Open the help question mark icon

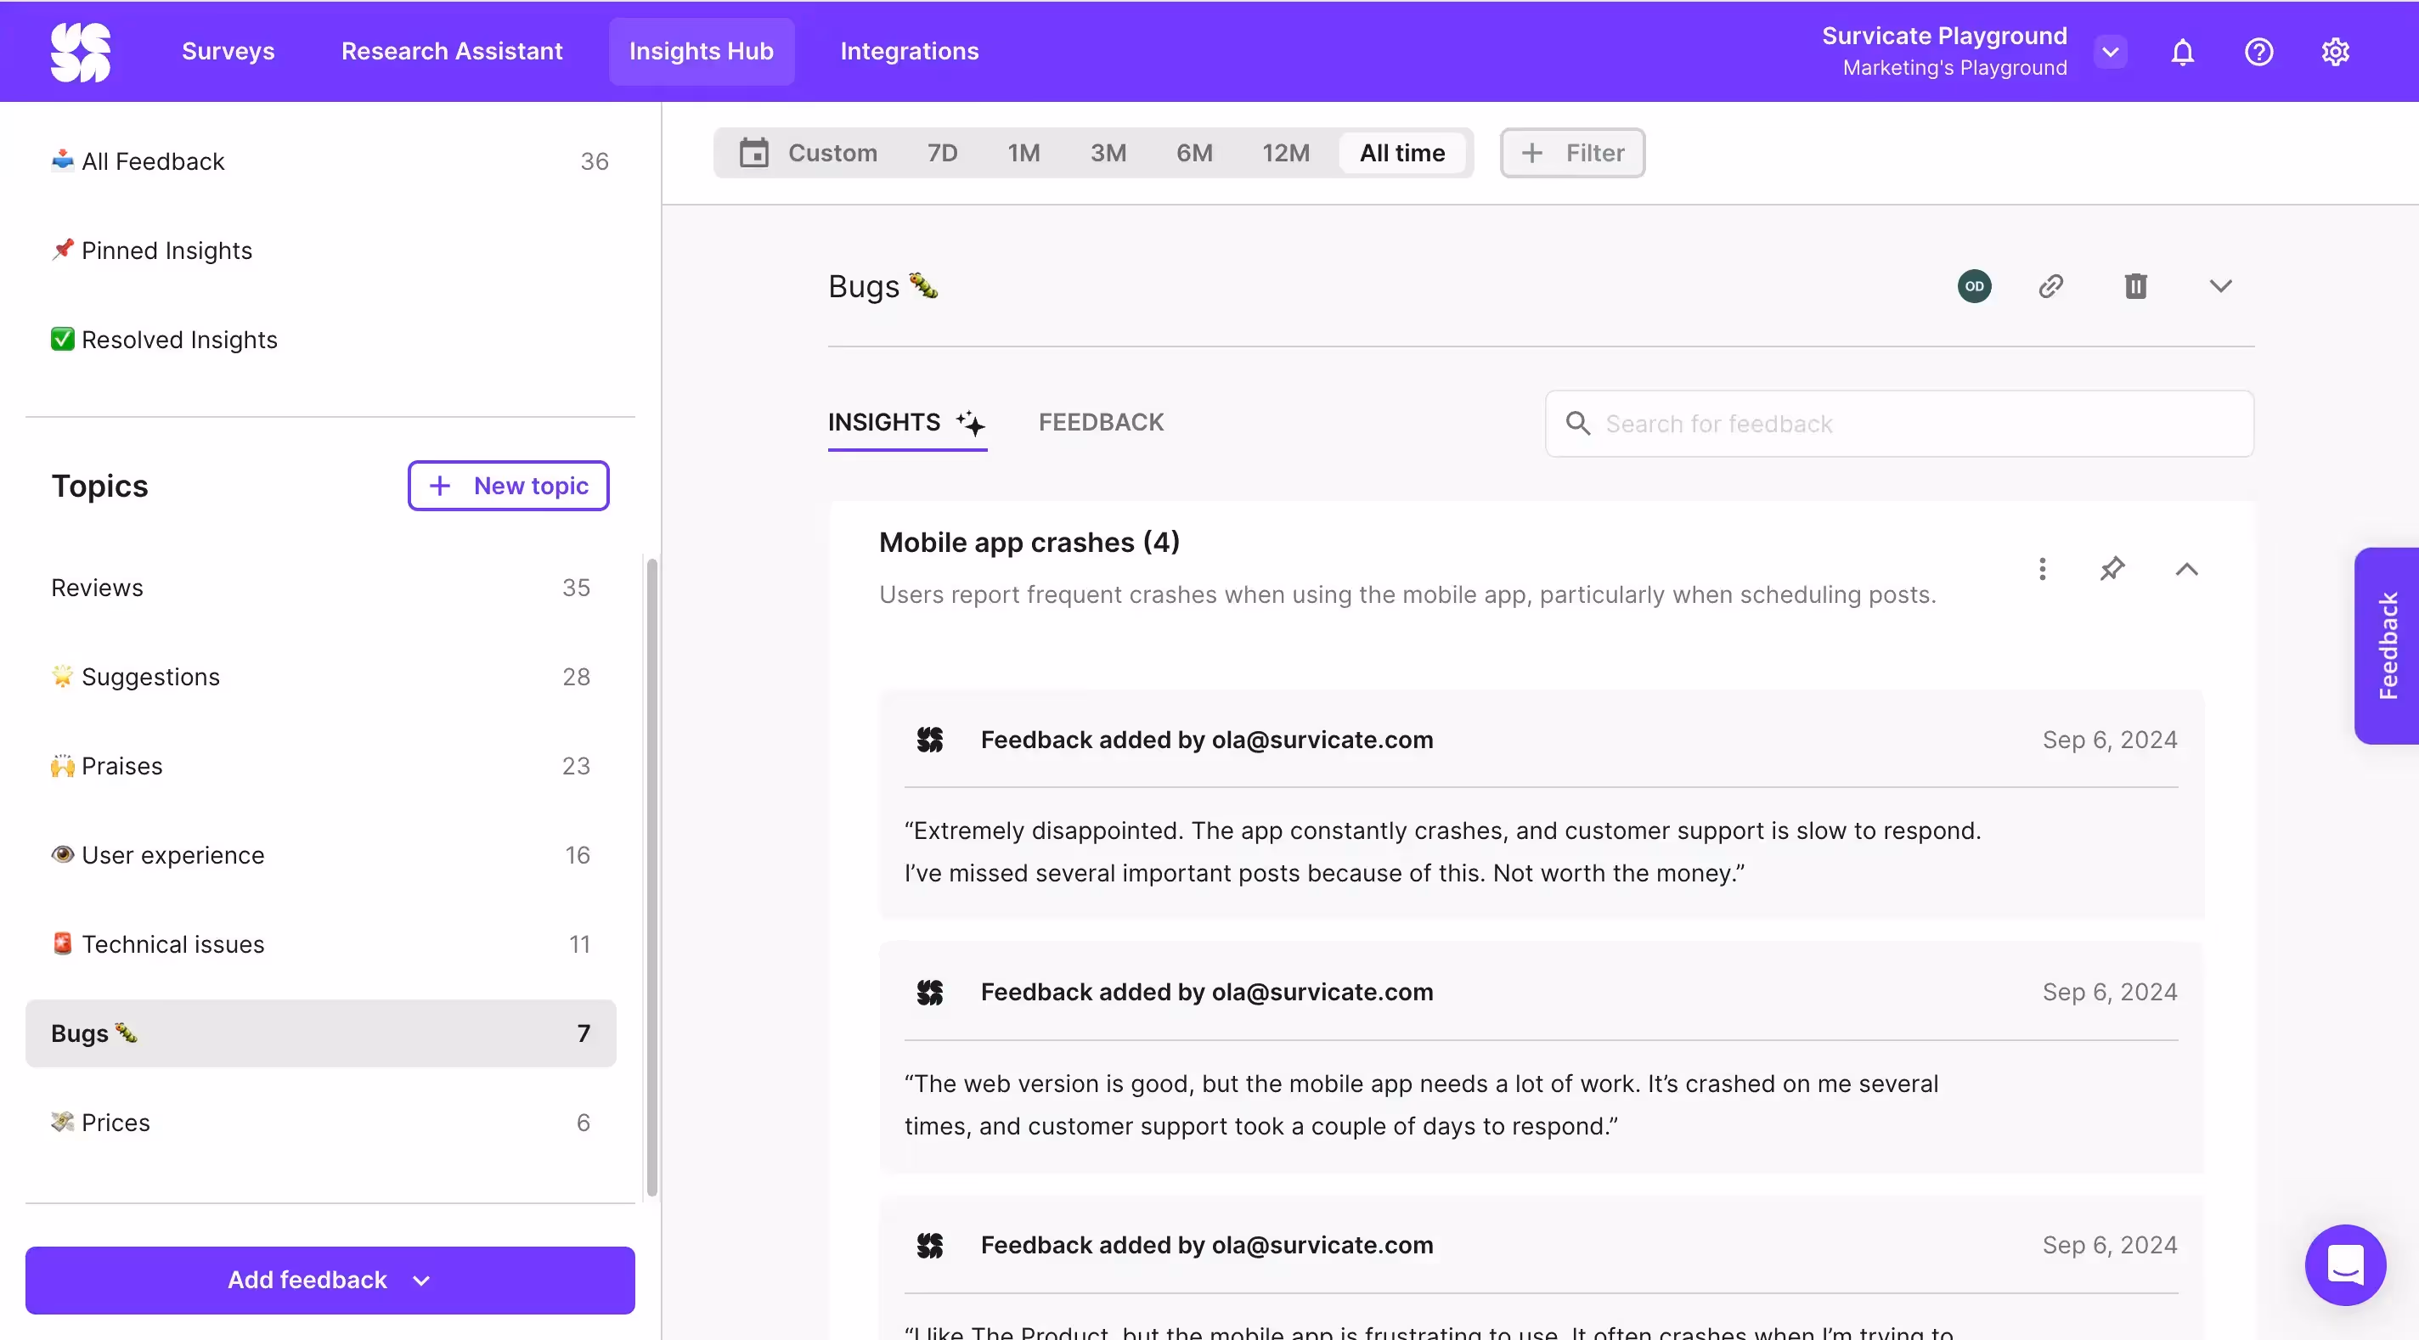click(2258, 52)
